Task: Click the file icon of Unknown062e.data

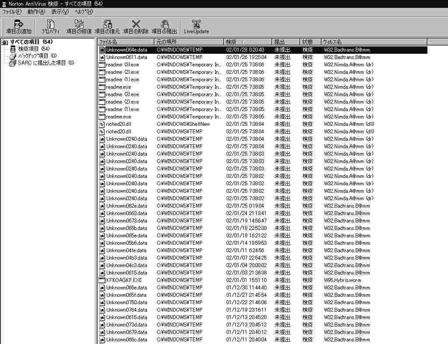Action: point(102,206)
